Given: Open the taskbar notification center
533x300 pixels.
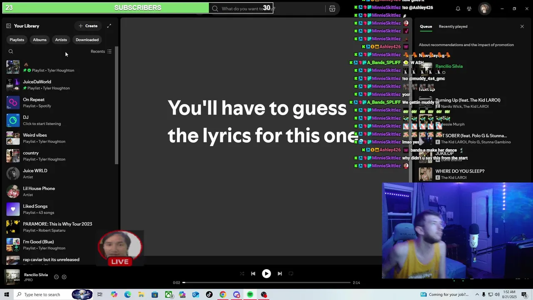Looking at the screenshot, I should click(x=524, y=295).
